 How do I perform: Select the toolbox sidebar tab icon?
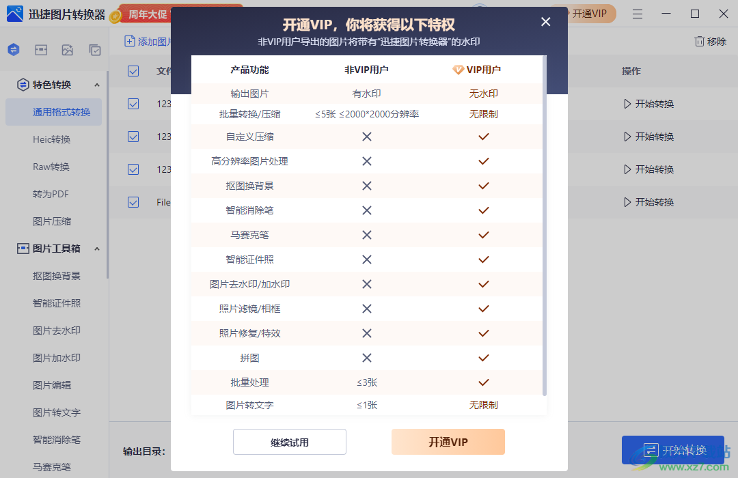click(41, 49)
